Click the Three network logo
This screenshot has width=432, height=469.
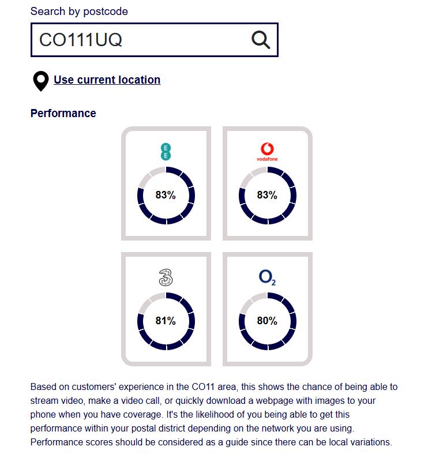tap(166, 277)
